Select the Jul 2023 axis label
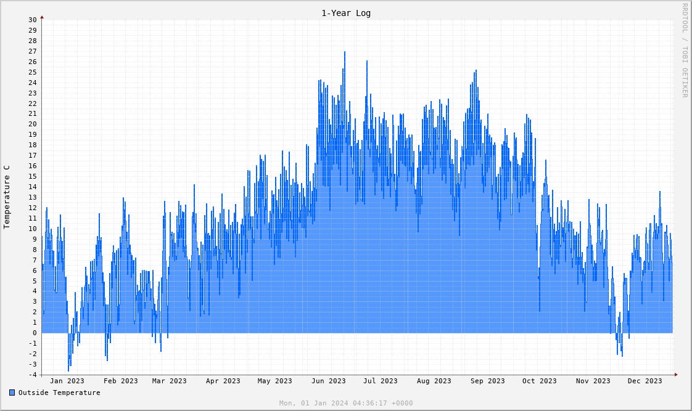Image resolution: width=692 pixels, height=411 pixels. click(380, 381)
